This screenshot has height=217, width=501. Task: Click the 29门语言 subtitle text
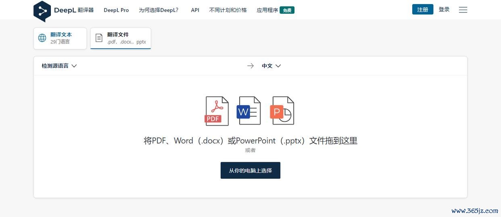pyautogui.click(x=60, y=42)
